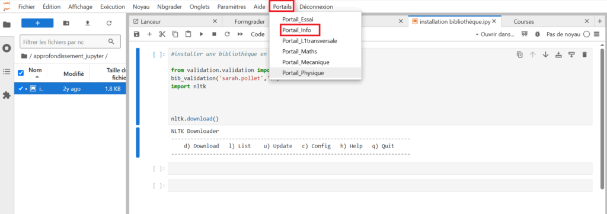The image size is (607, 214).
Task: Switch to the Courses tab
Action: click(x=524, y=22)
